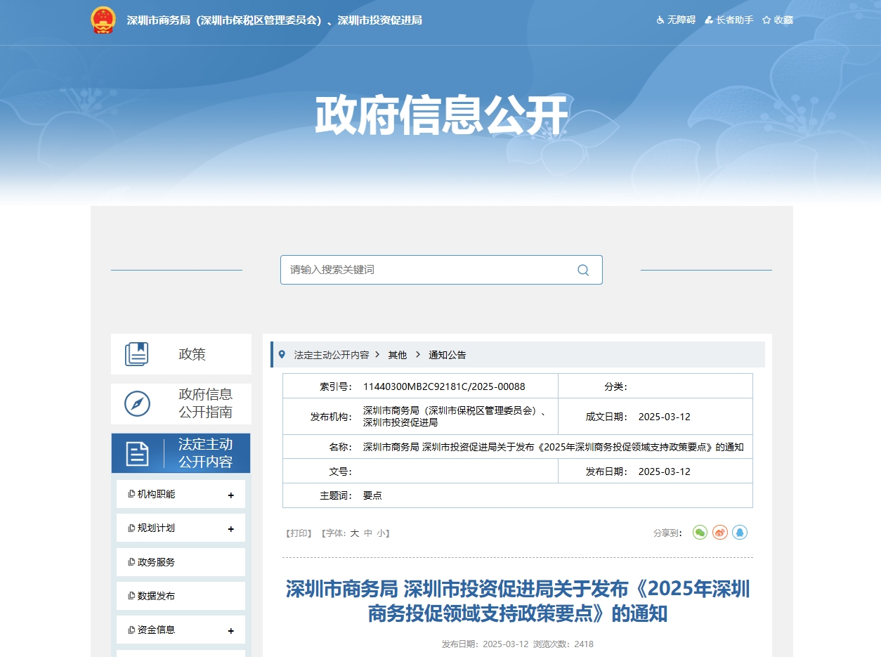The width and height of the screenshot is (881, 657).
Task: Click the 打印 print link
Action: (x=299, y=533)
